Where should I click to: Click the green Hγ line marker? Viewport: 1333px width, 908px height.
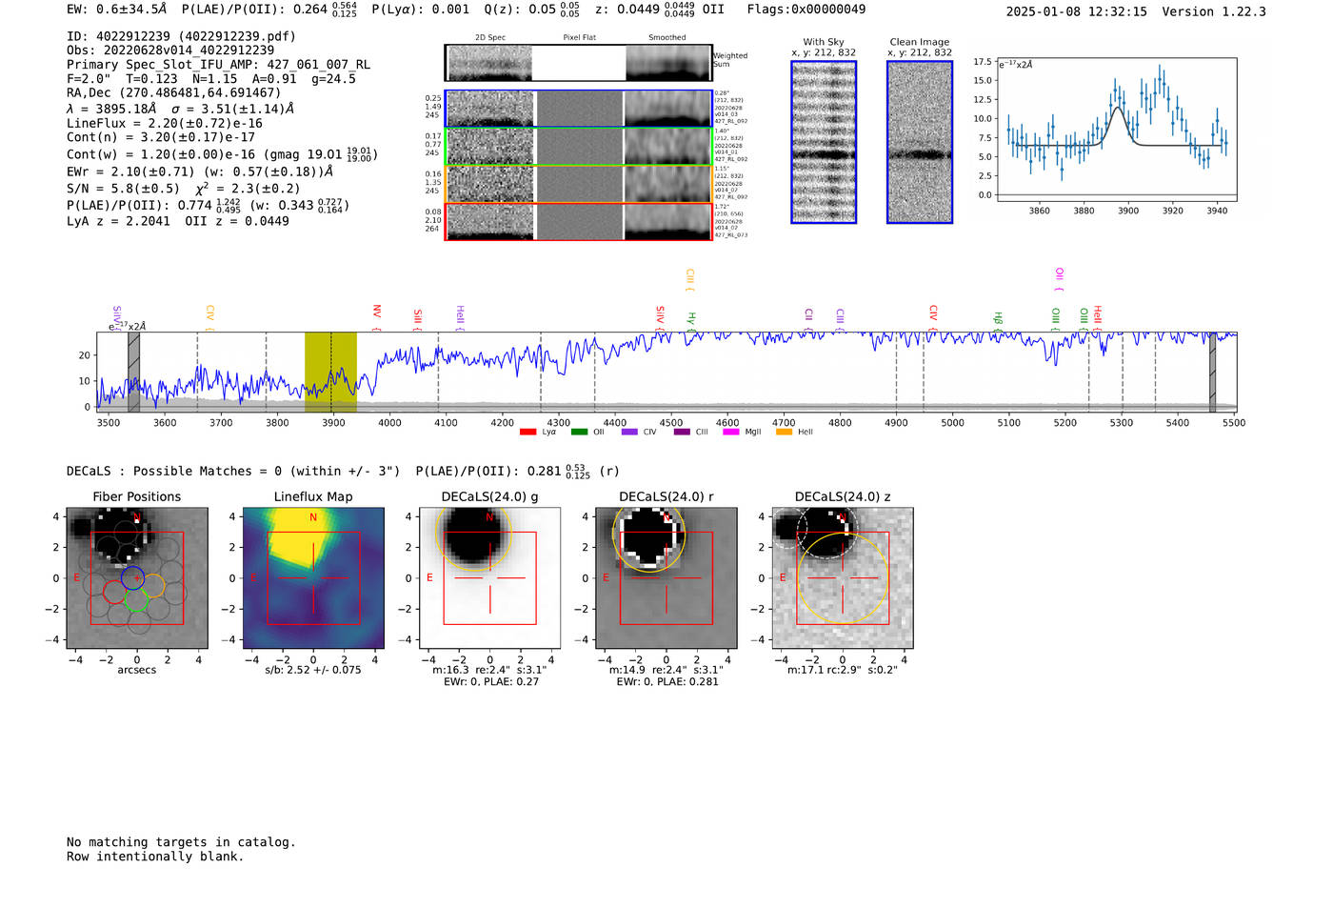click(692, 321)
